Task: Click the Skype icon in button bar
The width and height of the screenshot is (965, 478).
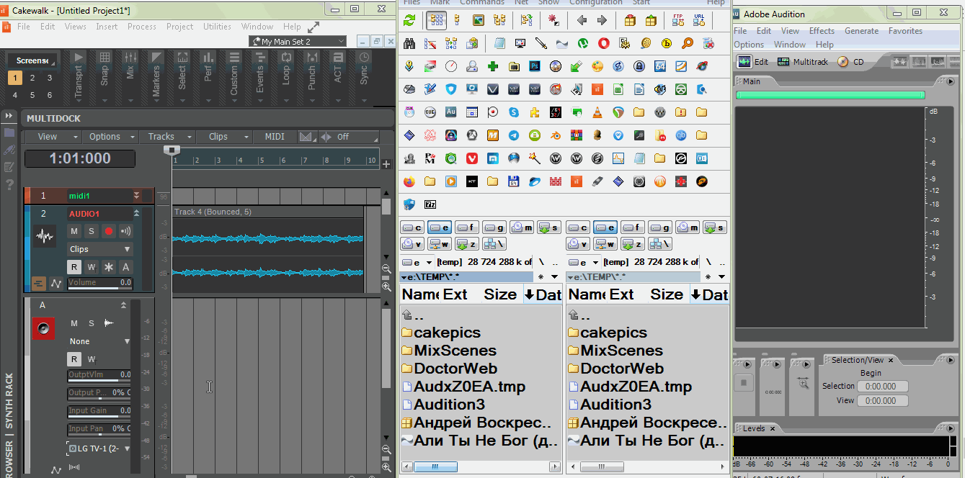Action: tap(514, 112)
